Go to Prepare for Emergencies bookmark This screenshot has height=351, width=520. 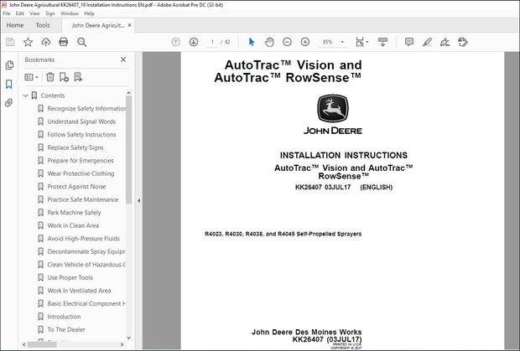[81, 161]
